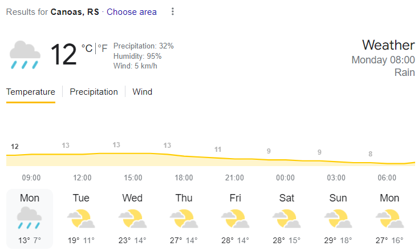Click the large rain cloud weather icon
The width and height of the screenshot is (418, 250).
(25, 55)
